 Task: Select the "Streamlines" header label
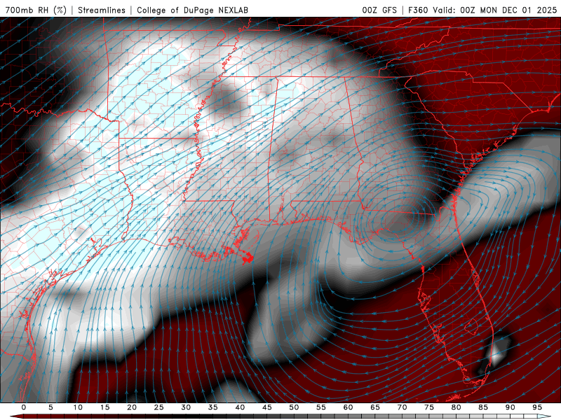(102, 10)
